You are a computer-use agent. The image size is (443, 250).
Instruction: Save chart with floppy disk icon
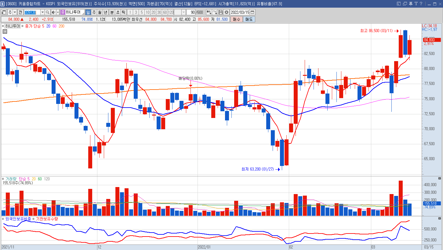coord(221,12)
